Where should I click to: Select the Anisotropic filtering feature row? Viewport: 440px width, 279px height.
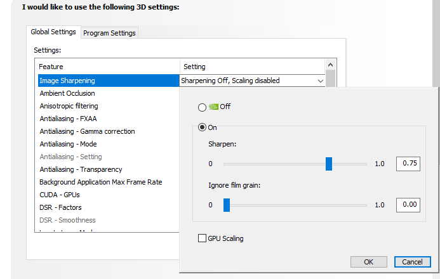69,106
